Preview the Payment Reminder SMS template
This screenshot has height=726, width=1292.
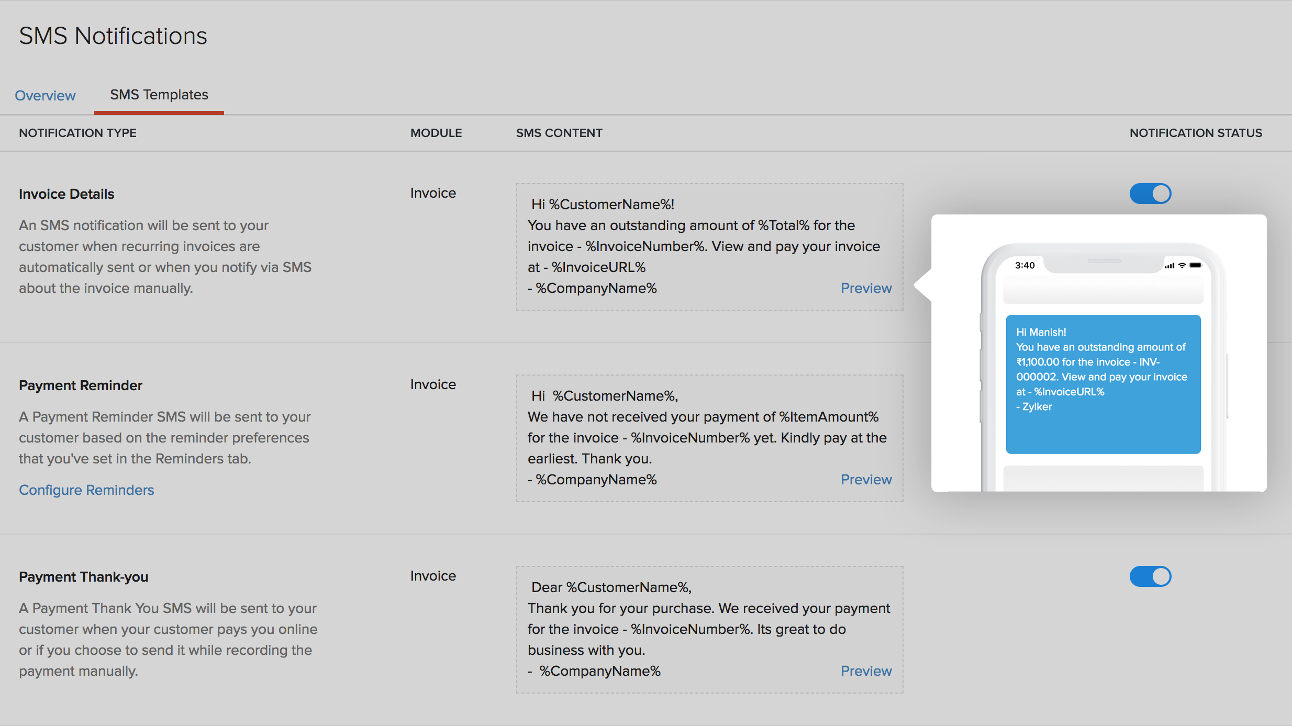pyautogui.click(x=866, y=480)
